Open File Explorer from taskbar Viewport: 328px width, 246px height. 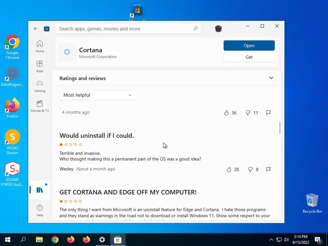click(39, 240)
